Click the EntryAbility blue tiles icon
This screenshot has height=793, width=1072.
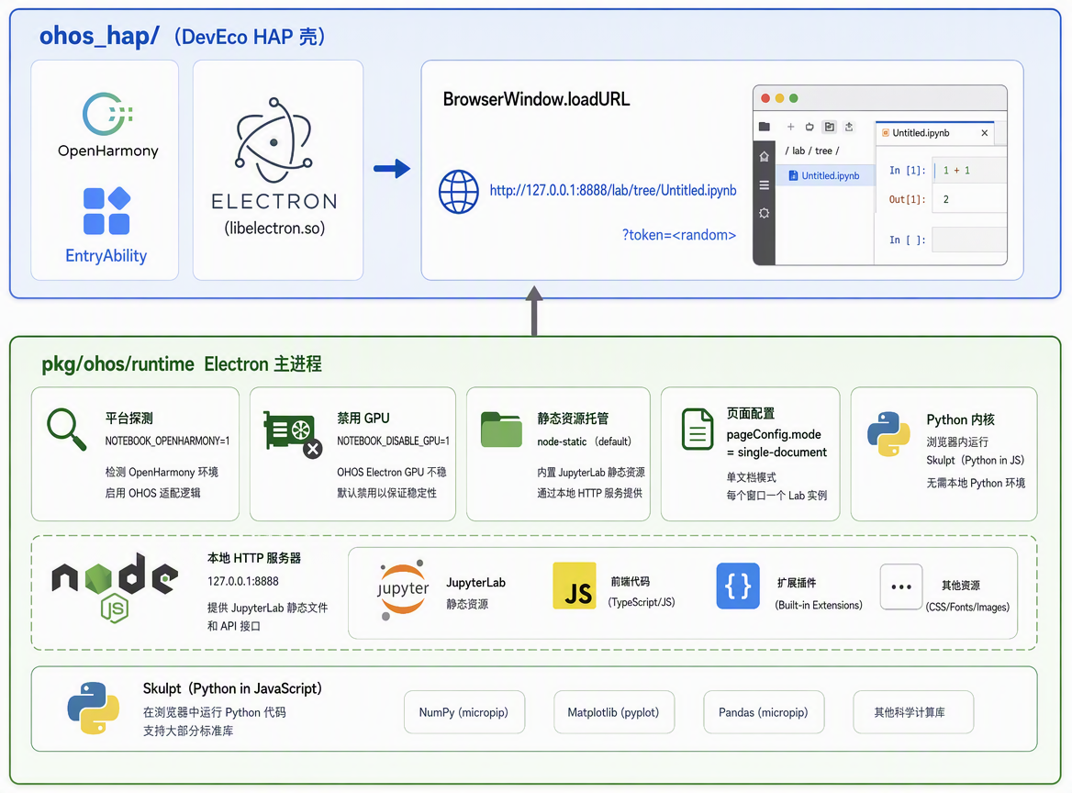tap(106, 210)
